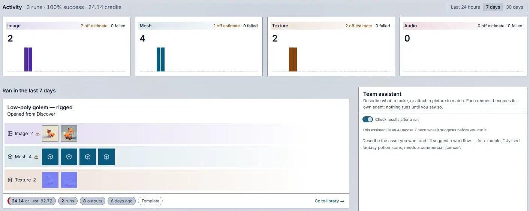Click the Audio card count 0
This screenshot has width=530, height=211.
pos(407,39)
